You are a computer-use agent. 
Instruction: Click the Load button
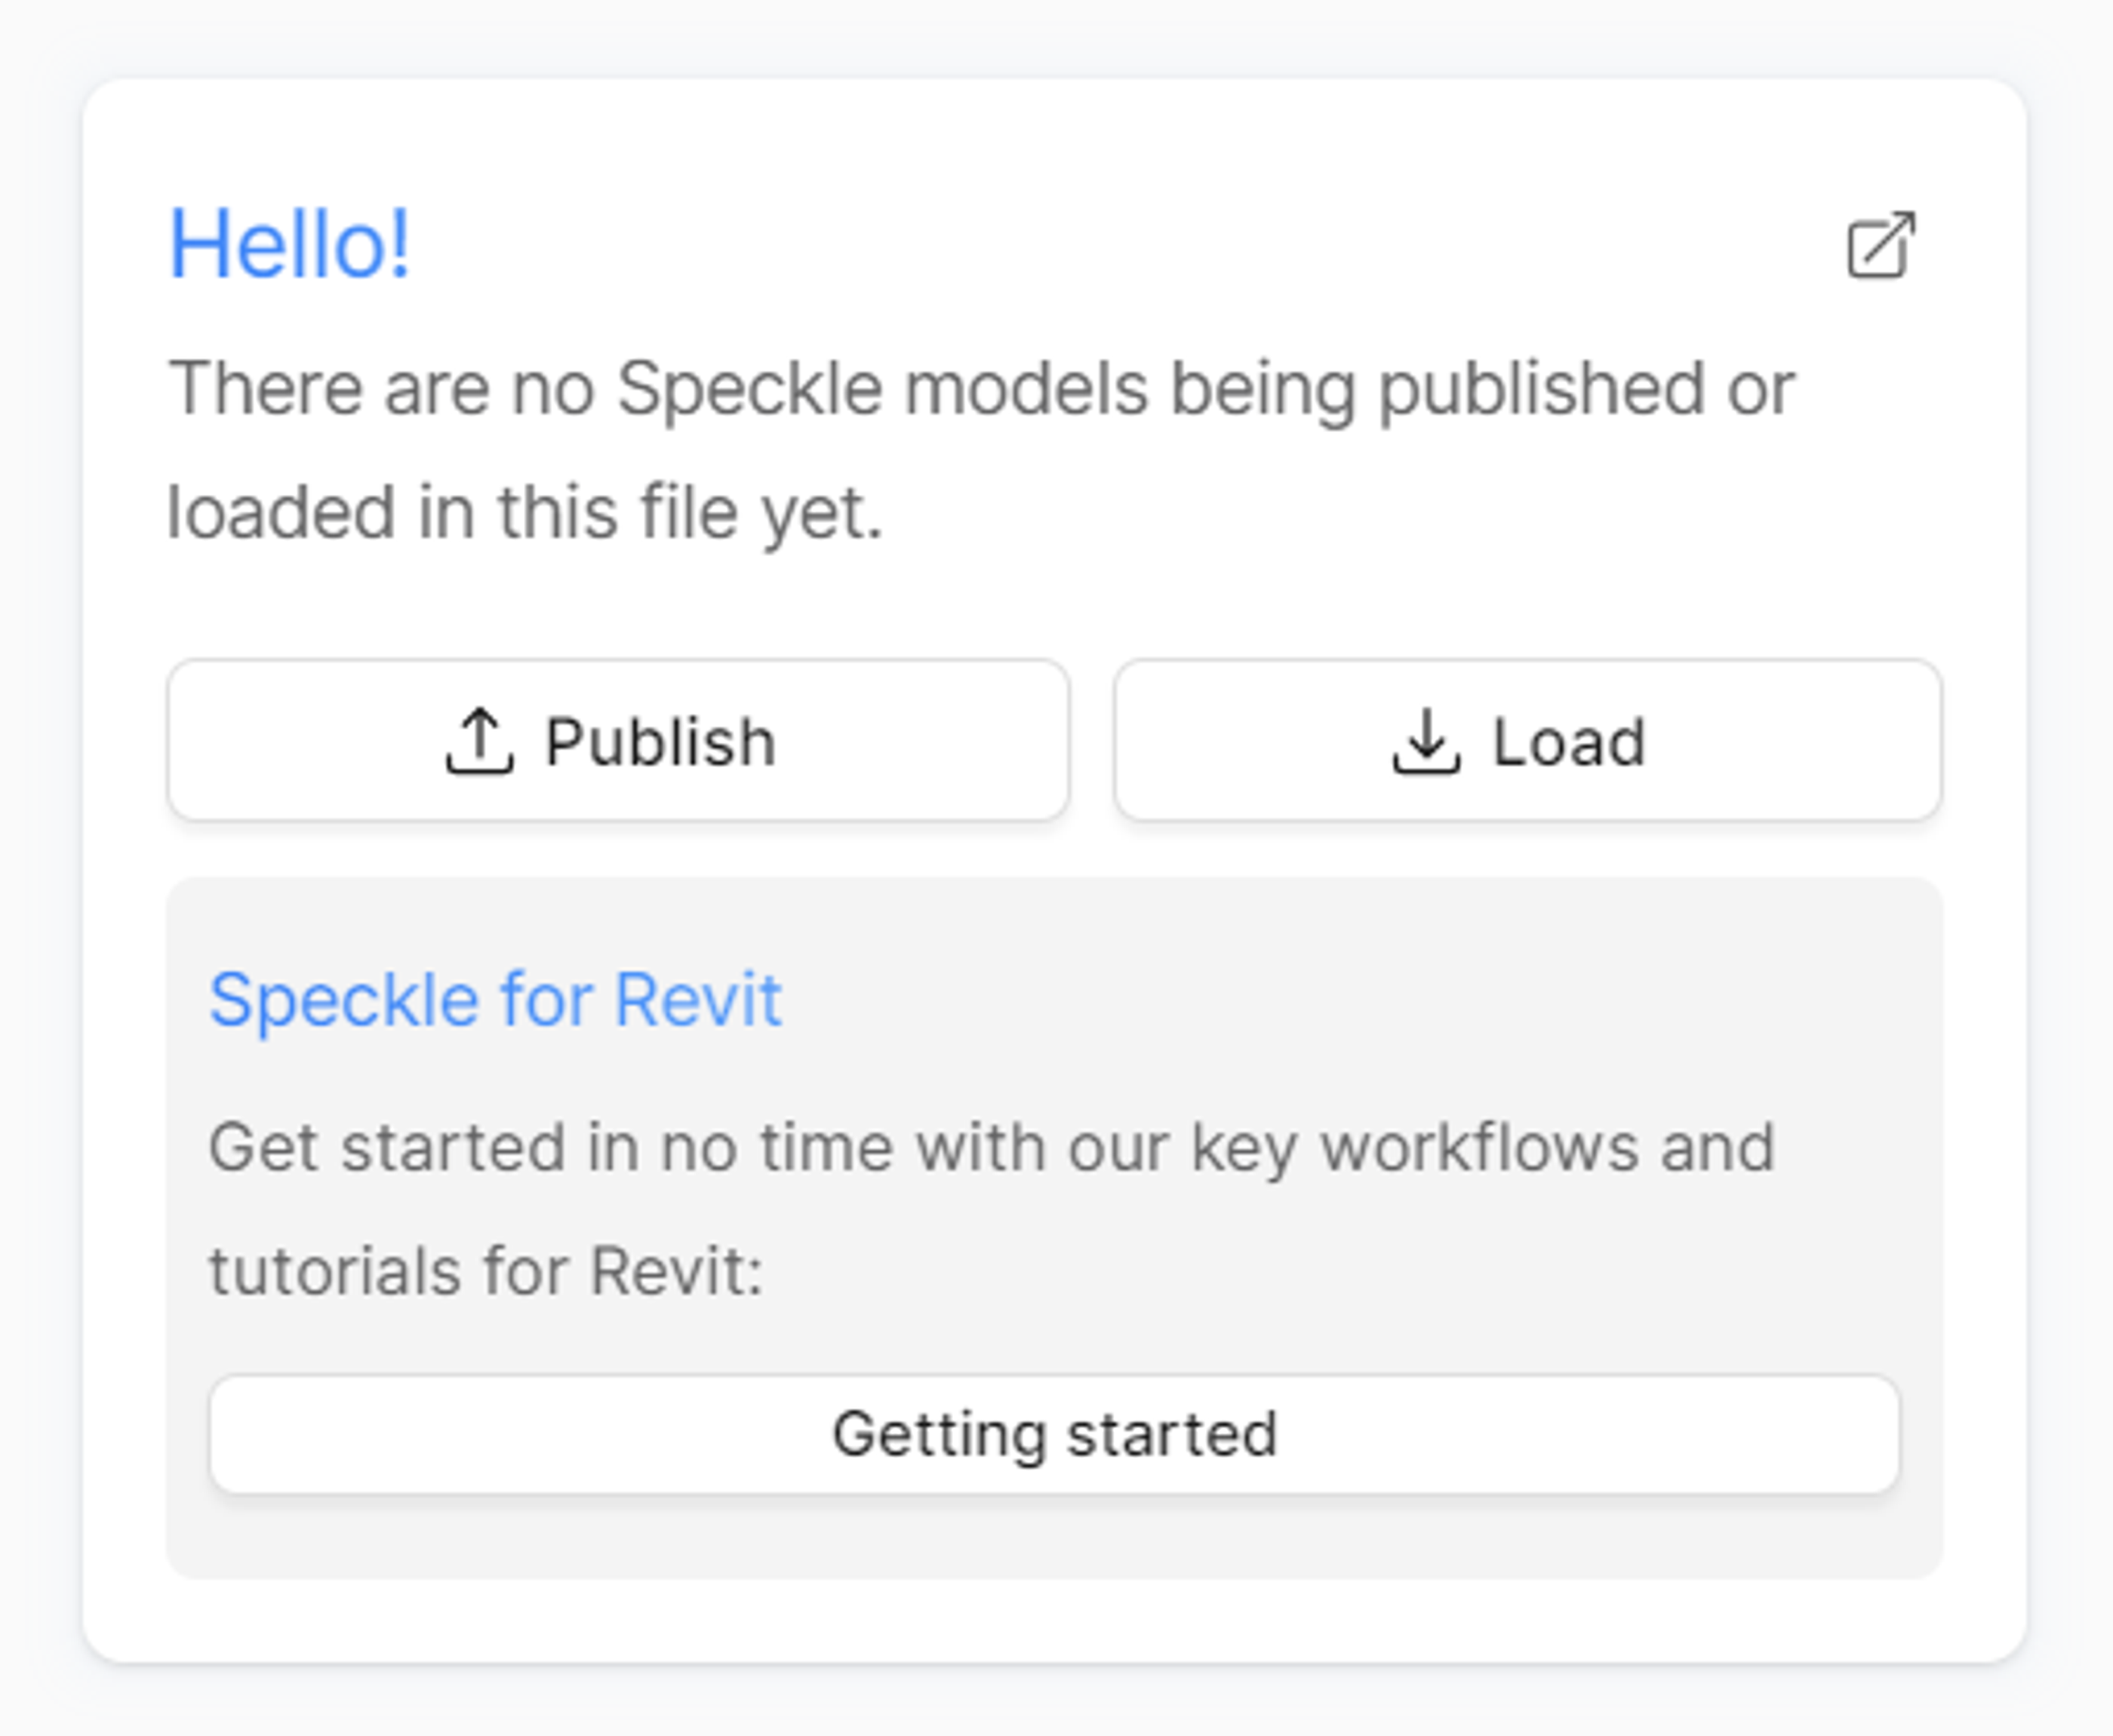coord(1528,740)
